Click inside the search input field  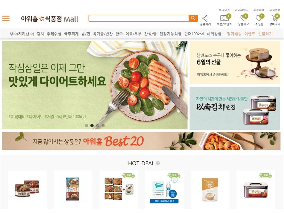[x=139, y=18]
